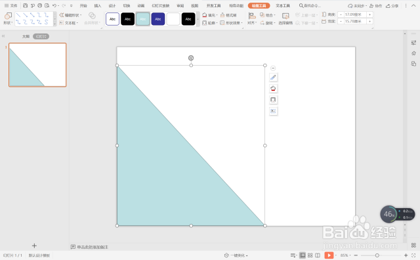This screenshot has width=420, height=260.
Task: Select the light teal Abc style
Action: (143, 19)
